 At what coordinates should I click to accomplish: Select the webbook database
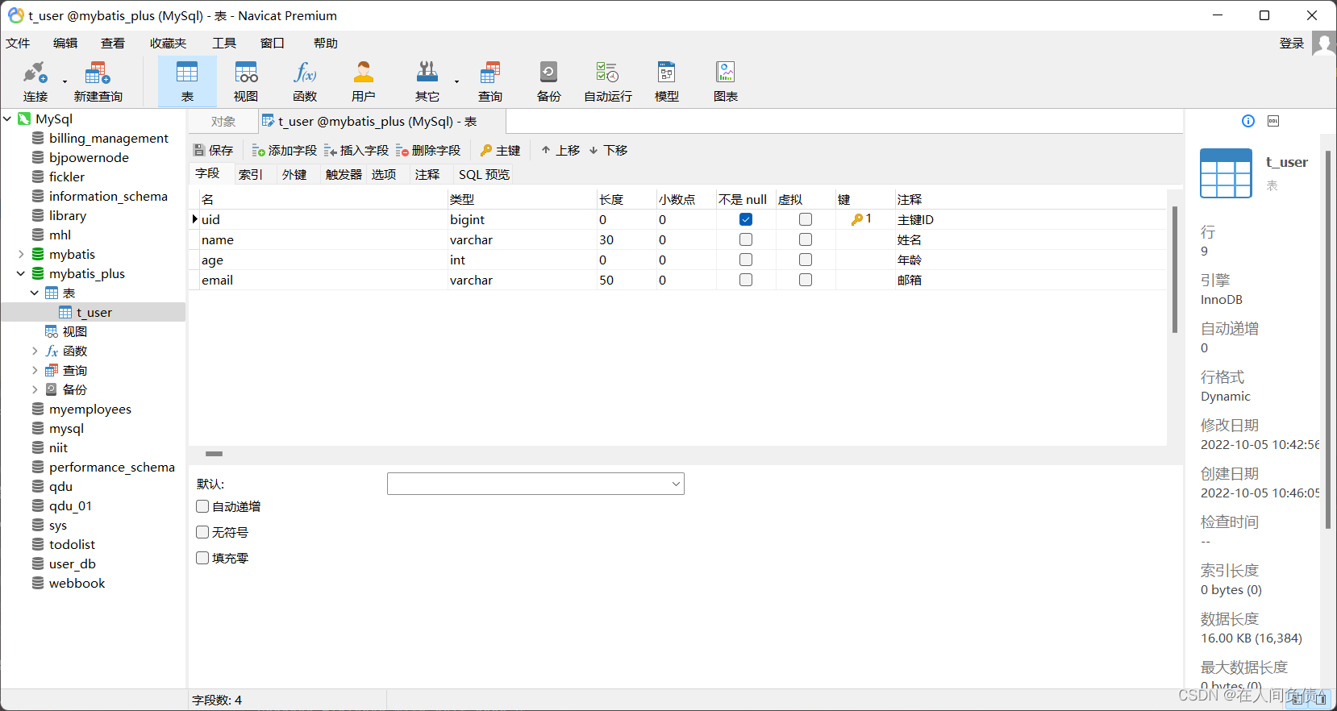coord(77,583)
